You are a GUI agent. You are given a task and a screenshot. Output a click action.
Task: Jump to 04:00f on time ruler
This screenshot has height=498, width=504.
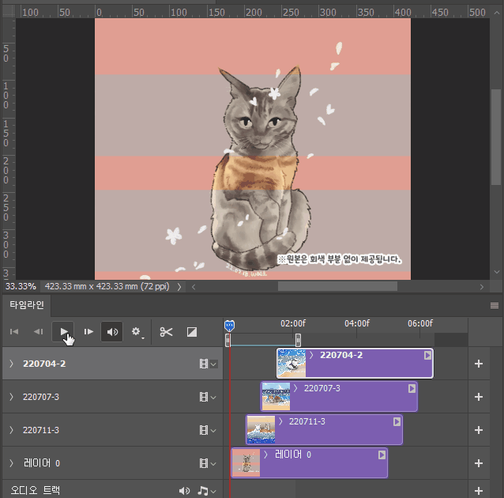tap(357, 323)
